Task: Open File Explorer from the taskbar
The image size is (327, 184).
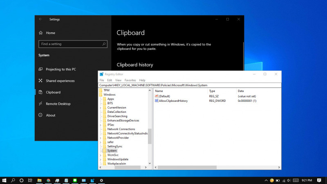Action: [39, 180]
